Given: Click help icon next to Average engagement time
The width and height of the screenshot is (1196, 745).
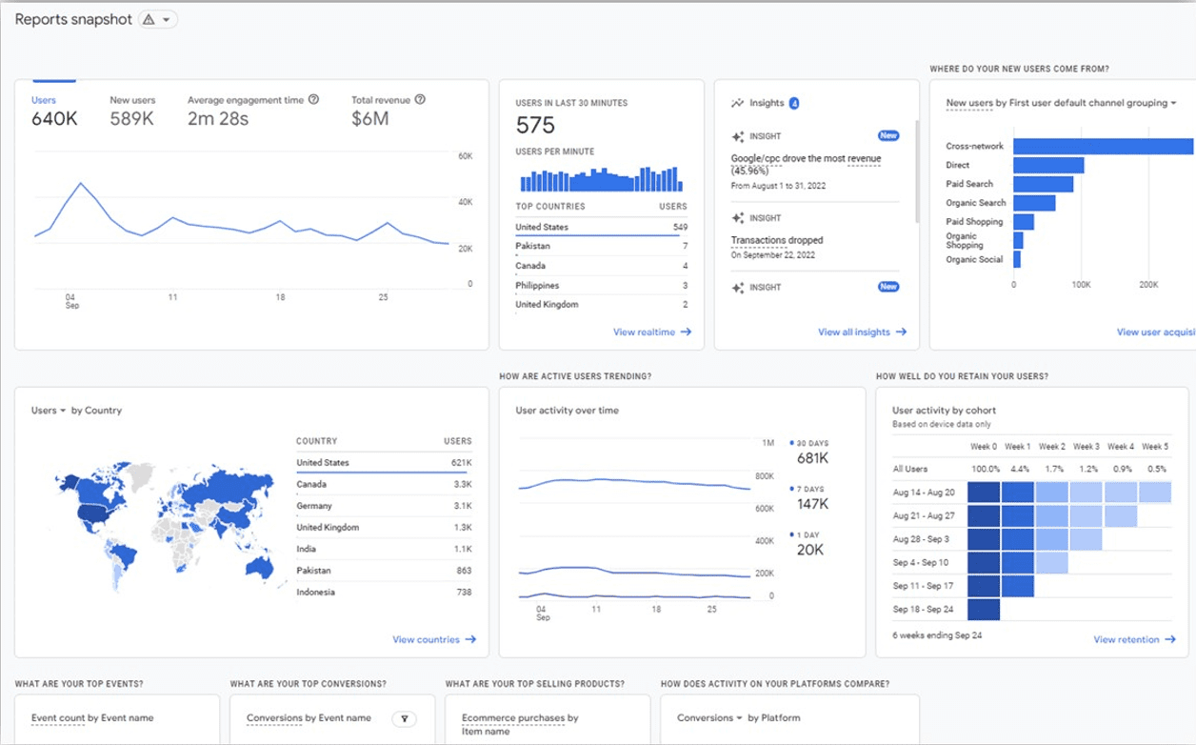Looking at the screenshot, I should 314,100.
